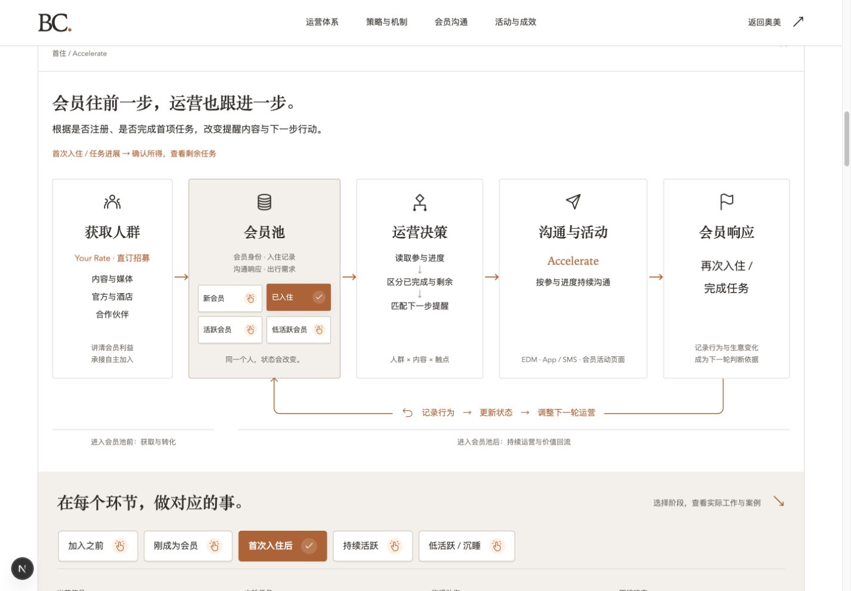Open the 策略与机制 nav item

click(386, 22)
